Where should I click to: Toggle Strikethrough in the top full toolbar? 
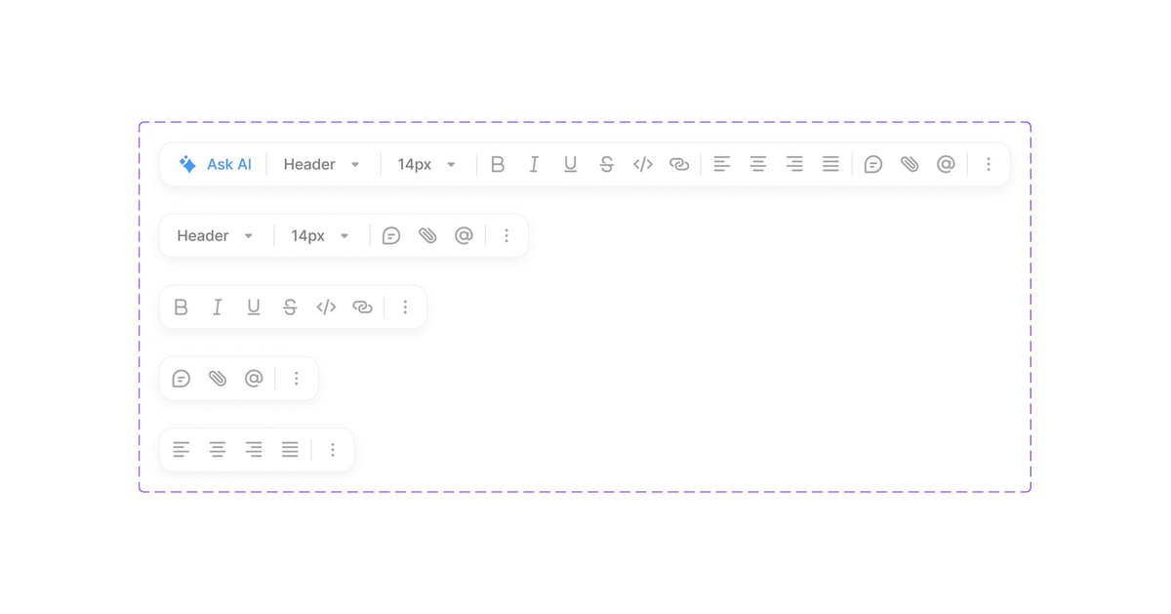click(606, 164)
